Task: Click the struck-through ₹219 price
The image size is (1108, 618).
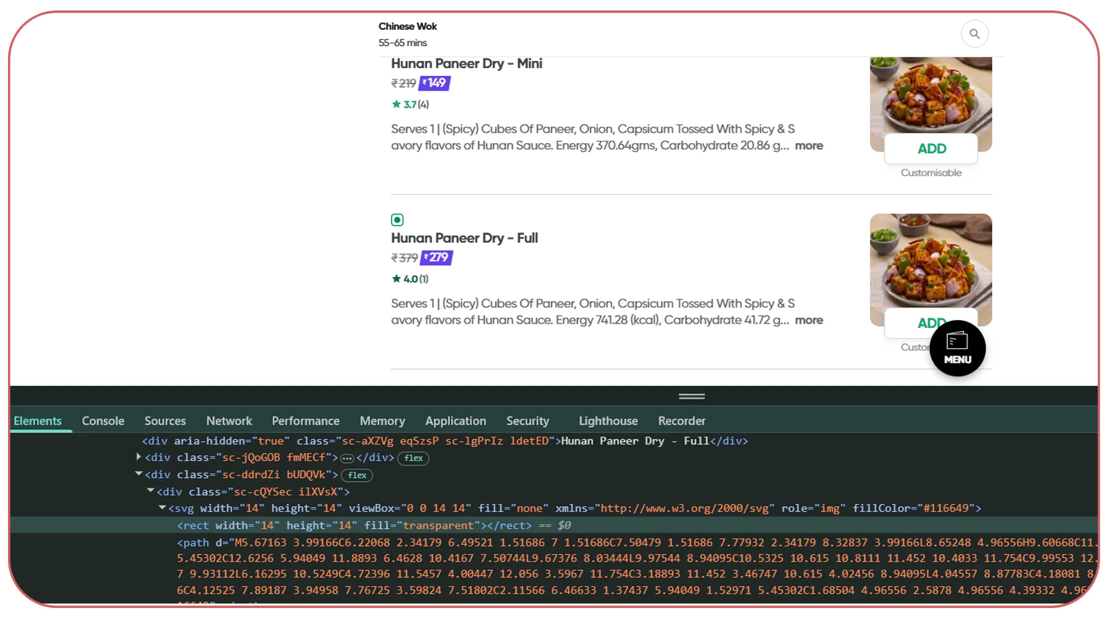Action: point(404,83)
